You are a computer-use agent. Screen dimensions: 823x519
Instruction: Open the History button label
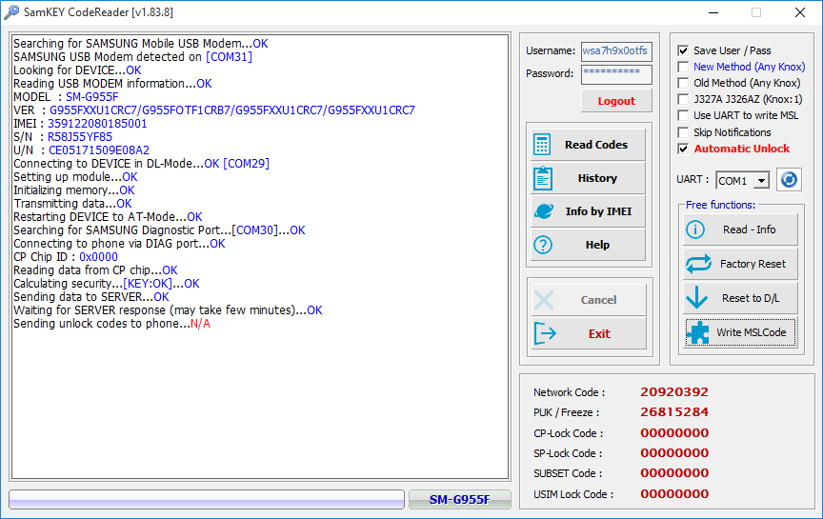[597, 178]
